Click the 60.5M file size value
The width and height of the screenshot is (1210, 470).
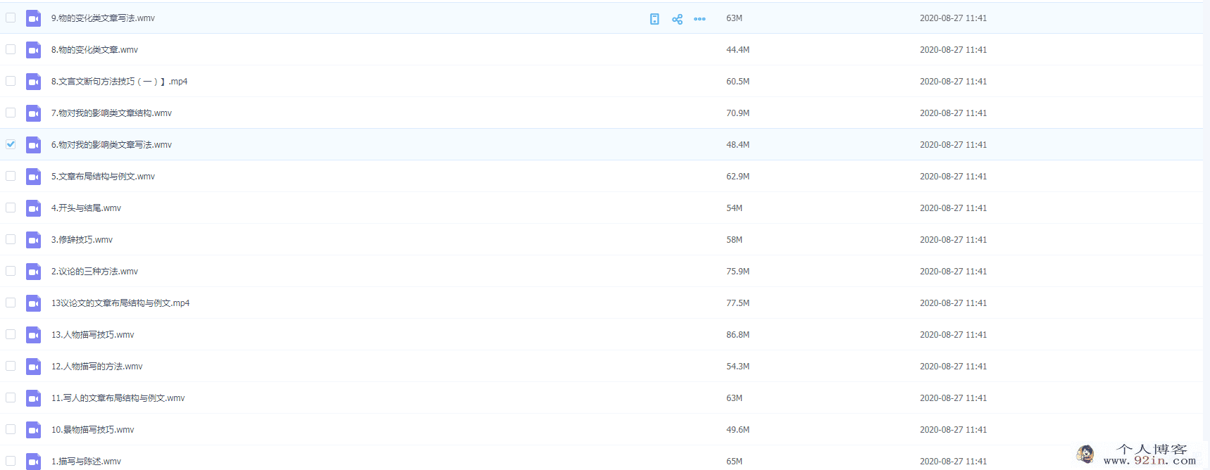[x=737, y=82]
